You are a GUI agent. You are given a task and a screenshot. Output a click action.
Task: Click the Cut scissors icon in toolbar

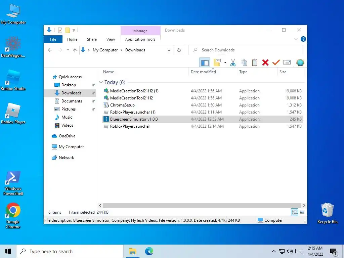[x=233, y=62]
